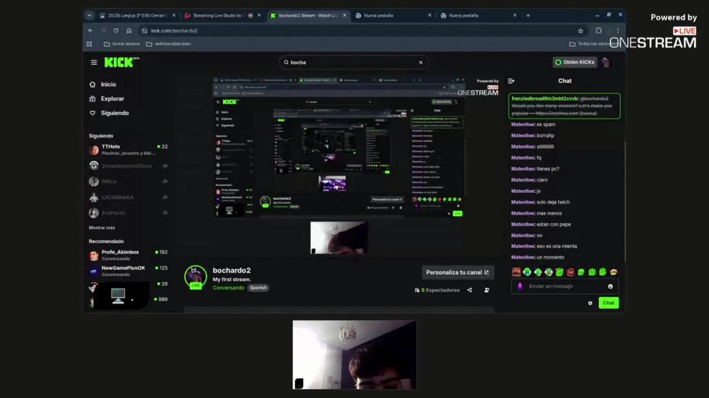Click the user-add icon beside the share icon

click(487, 290)
